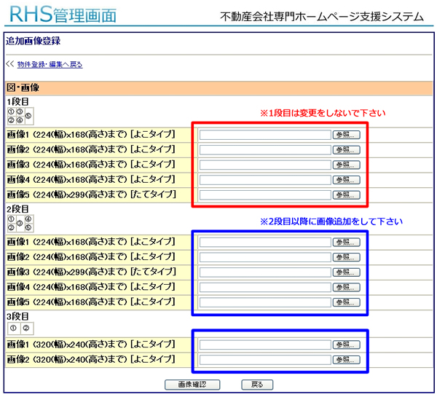Viewport: 437px width, 397px height.
Task: Click the 2段目 heading text
Action: click(17, 209)
